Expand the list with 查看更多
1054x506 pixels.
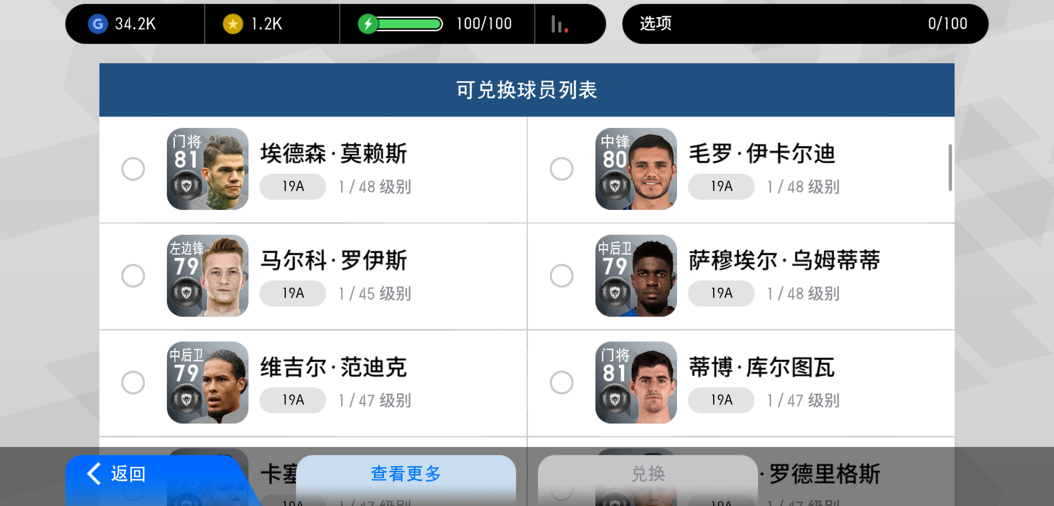(x=406, y=474)
